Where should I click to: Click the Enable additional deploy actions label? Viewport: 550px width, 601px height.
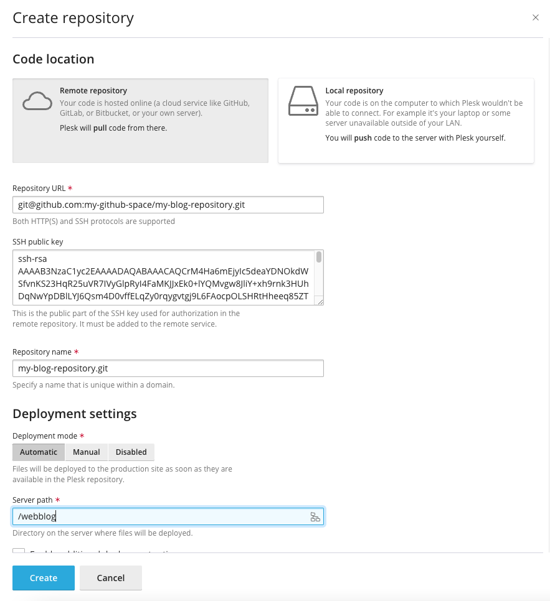coord(93,554)
